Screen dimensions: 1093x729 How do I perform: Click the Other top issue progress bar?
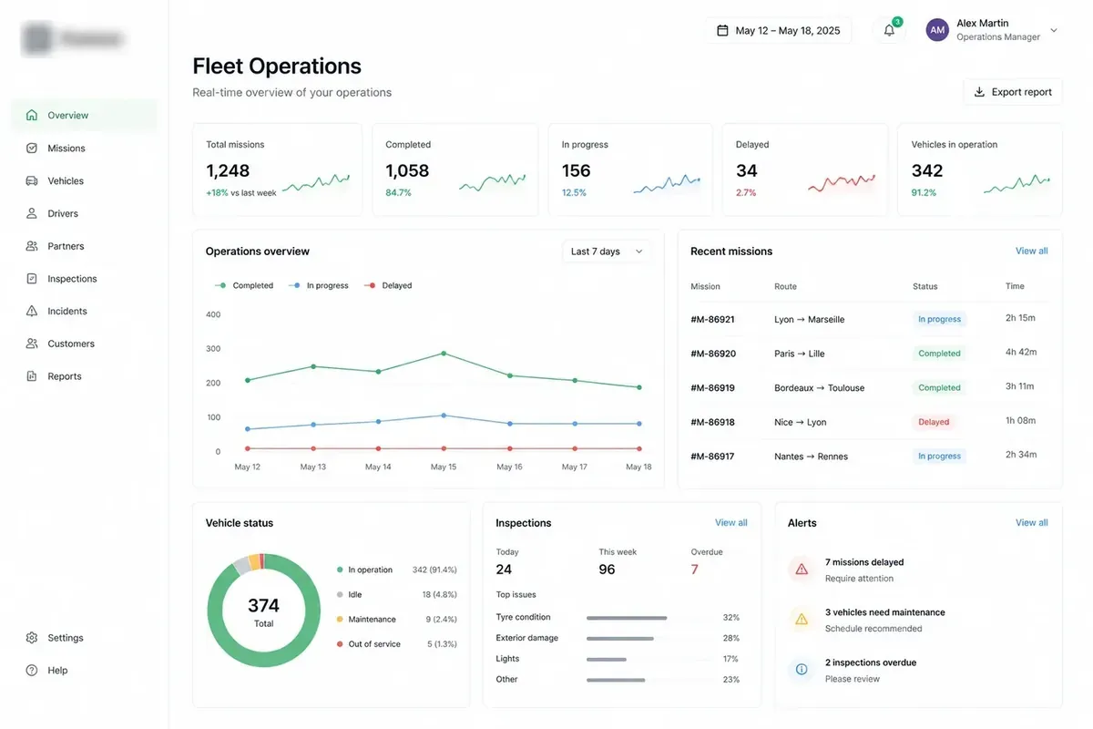coord(616,680)
